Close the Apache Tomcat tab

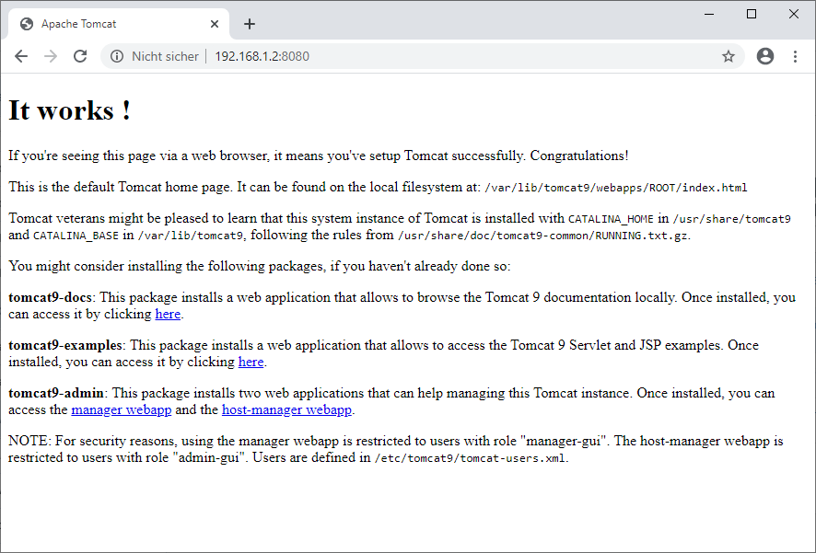[215, 24]
